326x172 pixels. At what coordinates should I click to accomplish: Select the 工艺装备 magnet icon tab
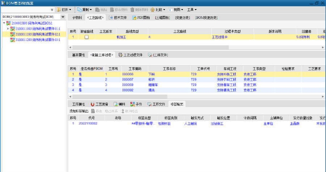92,104
